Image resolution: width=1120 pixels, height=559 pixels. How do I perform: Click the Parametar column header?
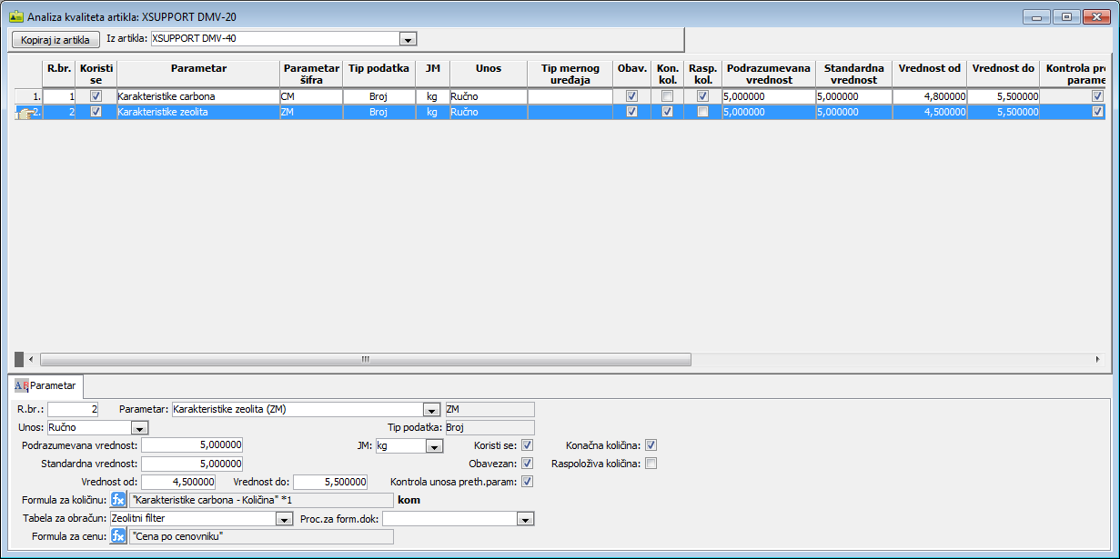[x=197, y=68]
